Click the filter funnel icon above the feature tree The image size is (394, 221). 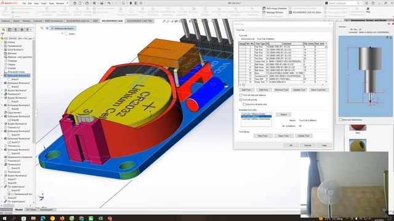point(2,34)
